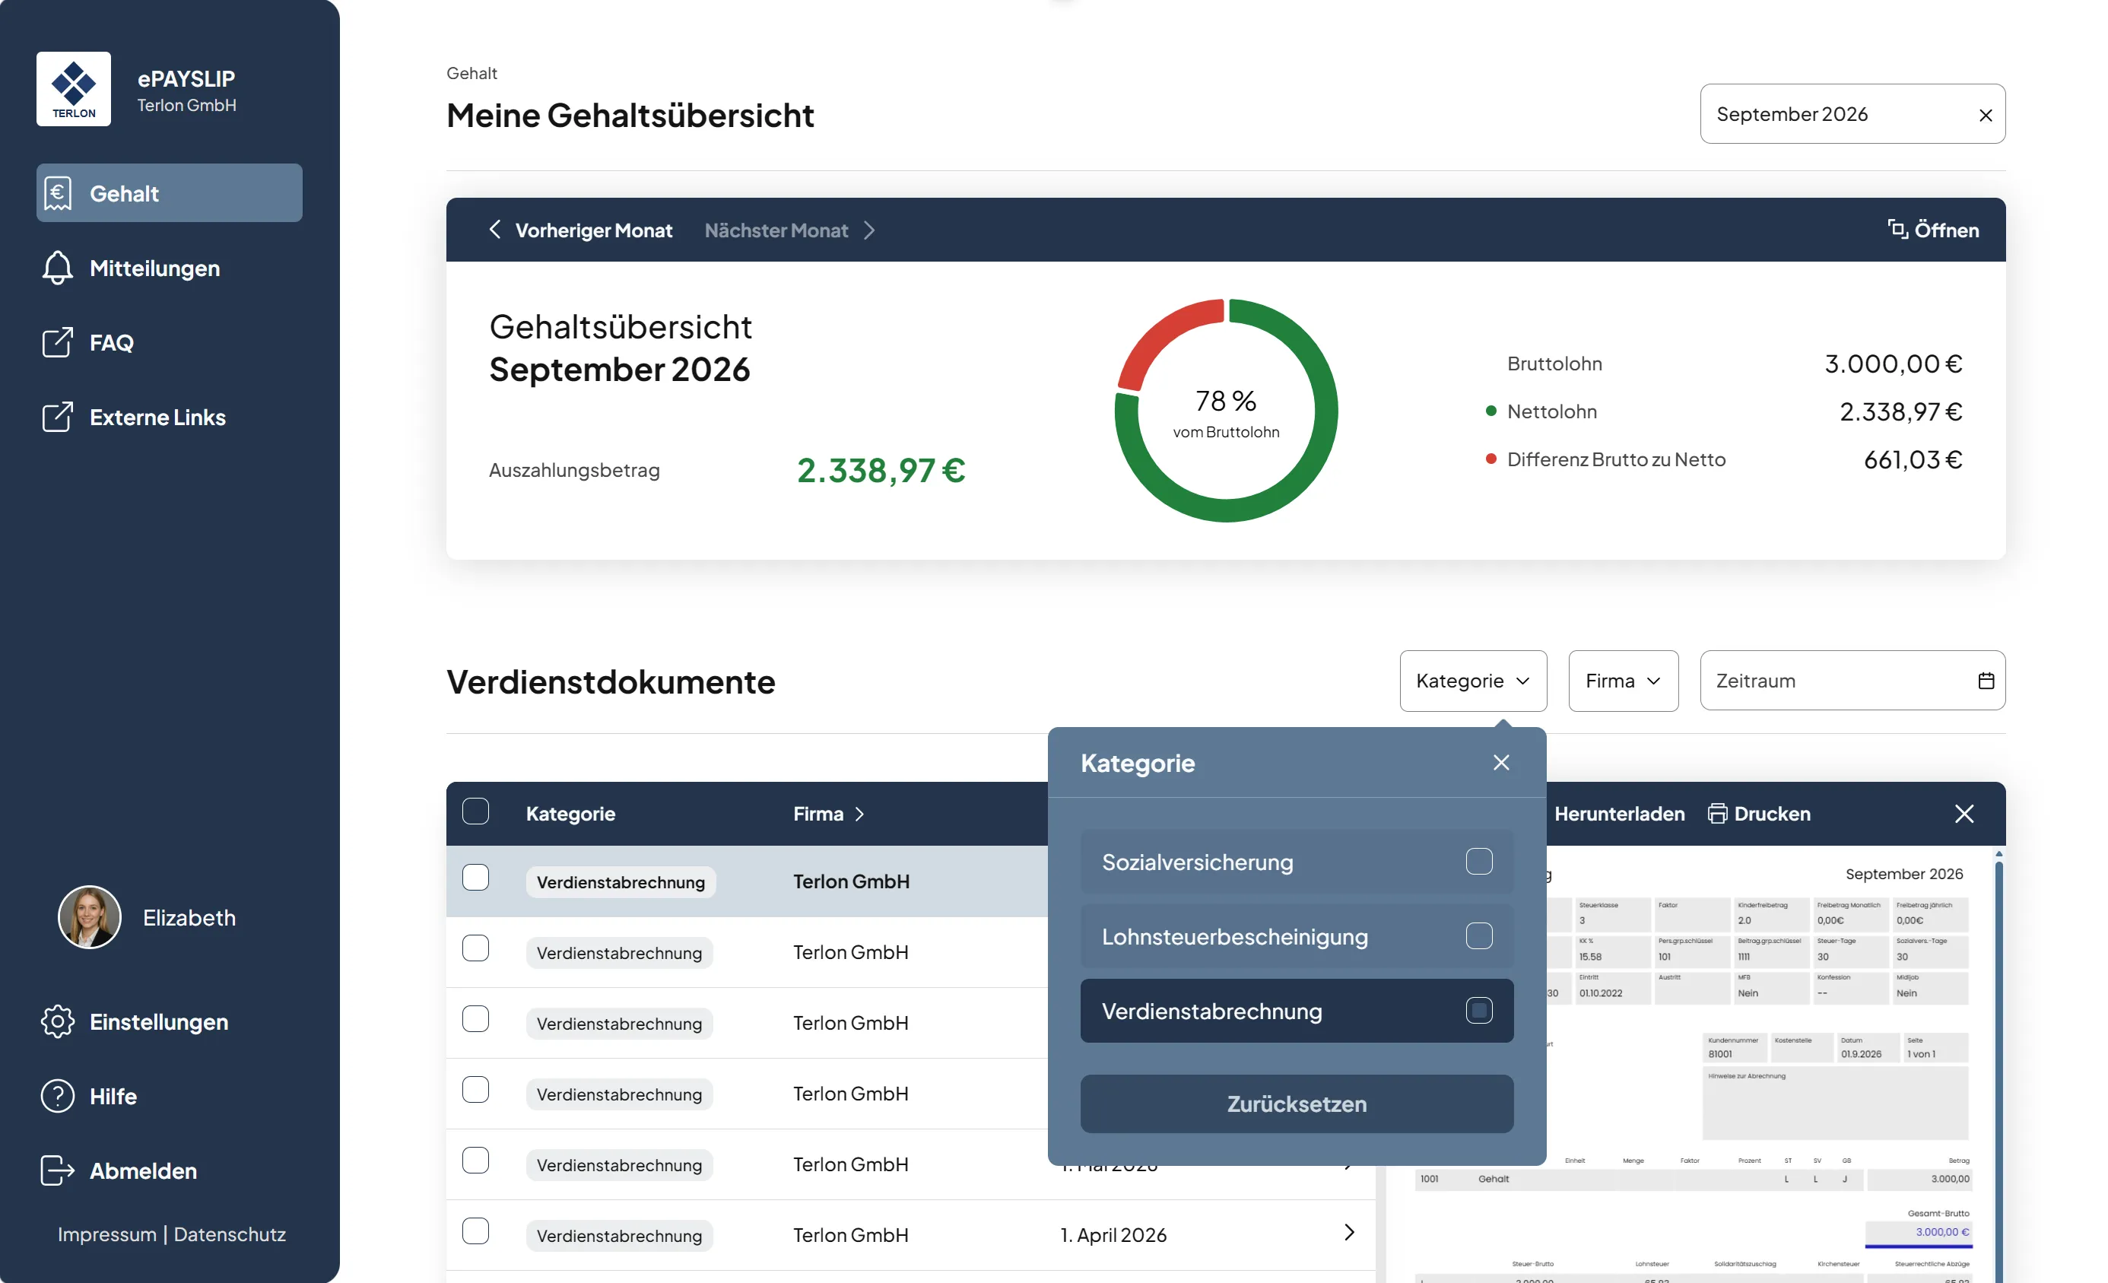Open the calendar icon in Zeitraum

[x=1986, y=681]
